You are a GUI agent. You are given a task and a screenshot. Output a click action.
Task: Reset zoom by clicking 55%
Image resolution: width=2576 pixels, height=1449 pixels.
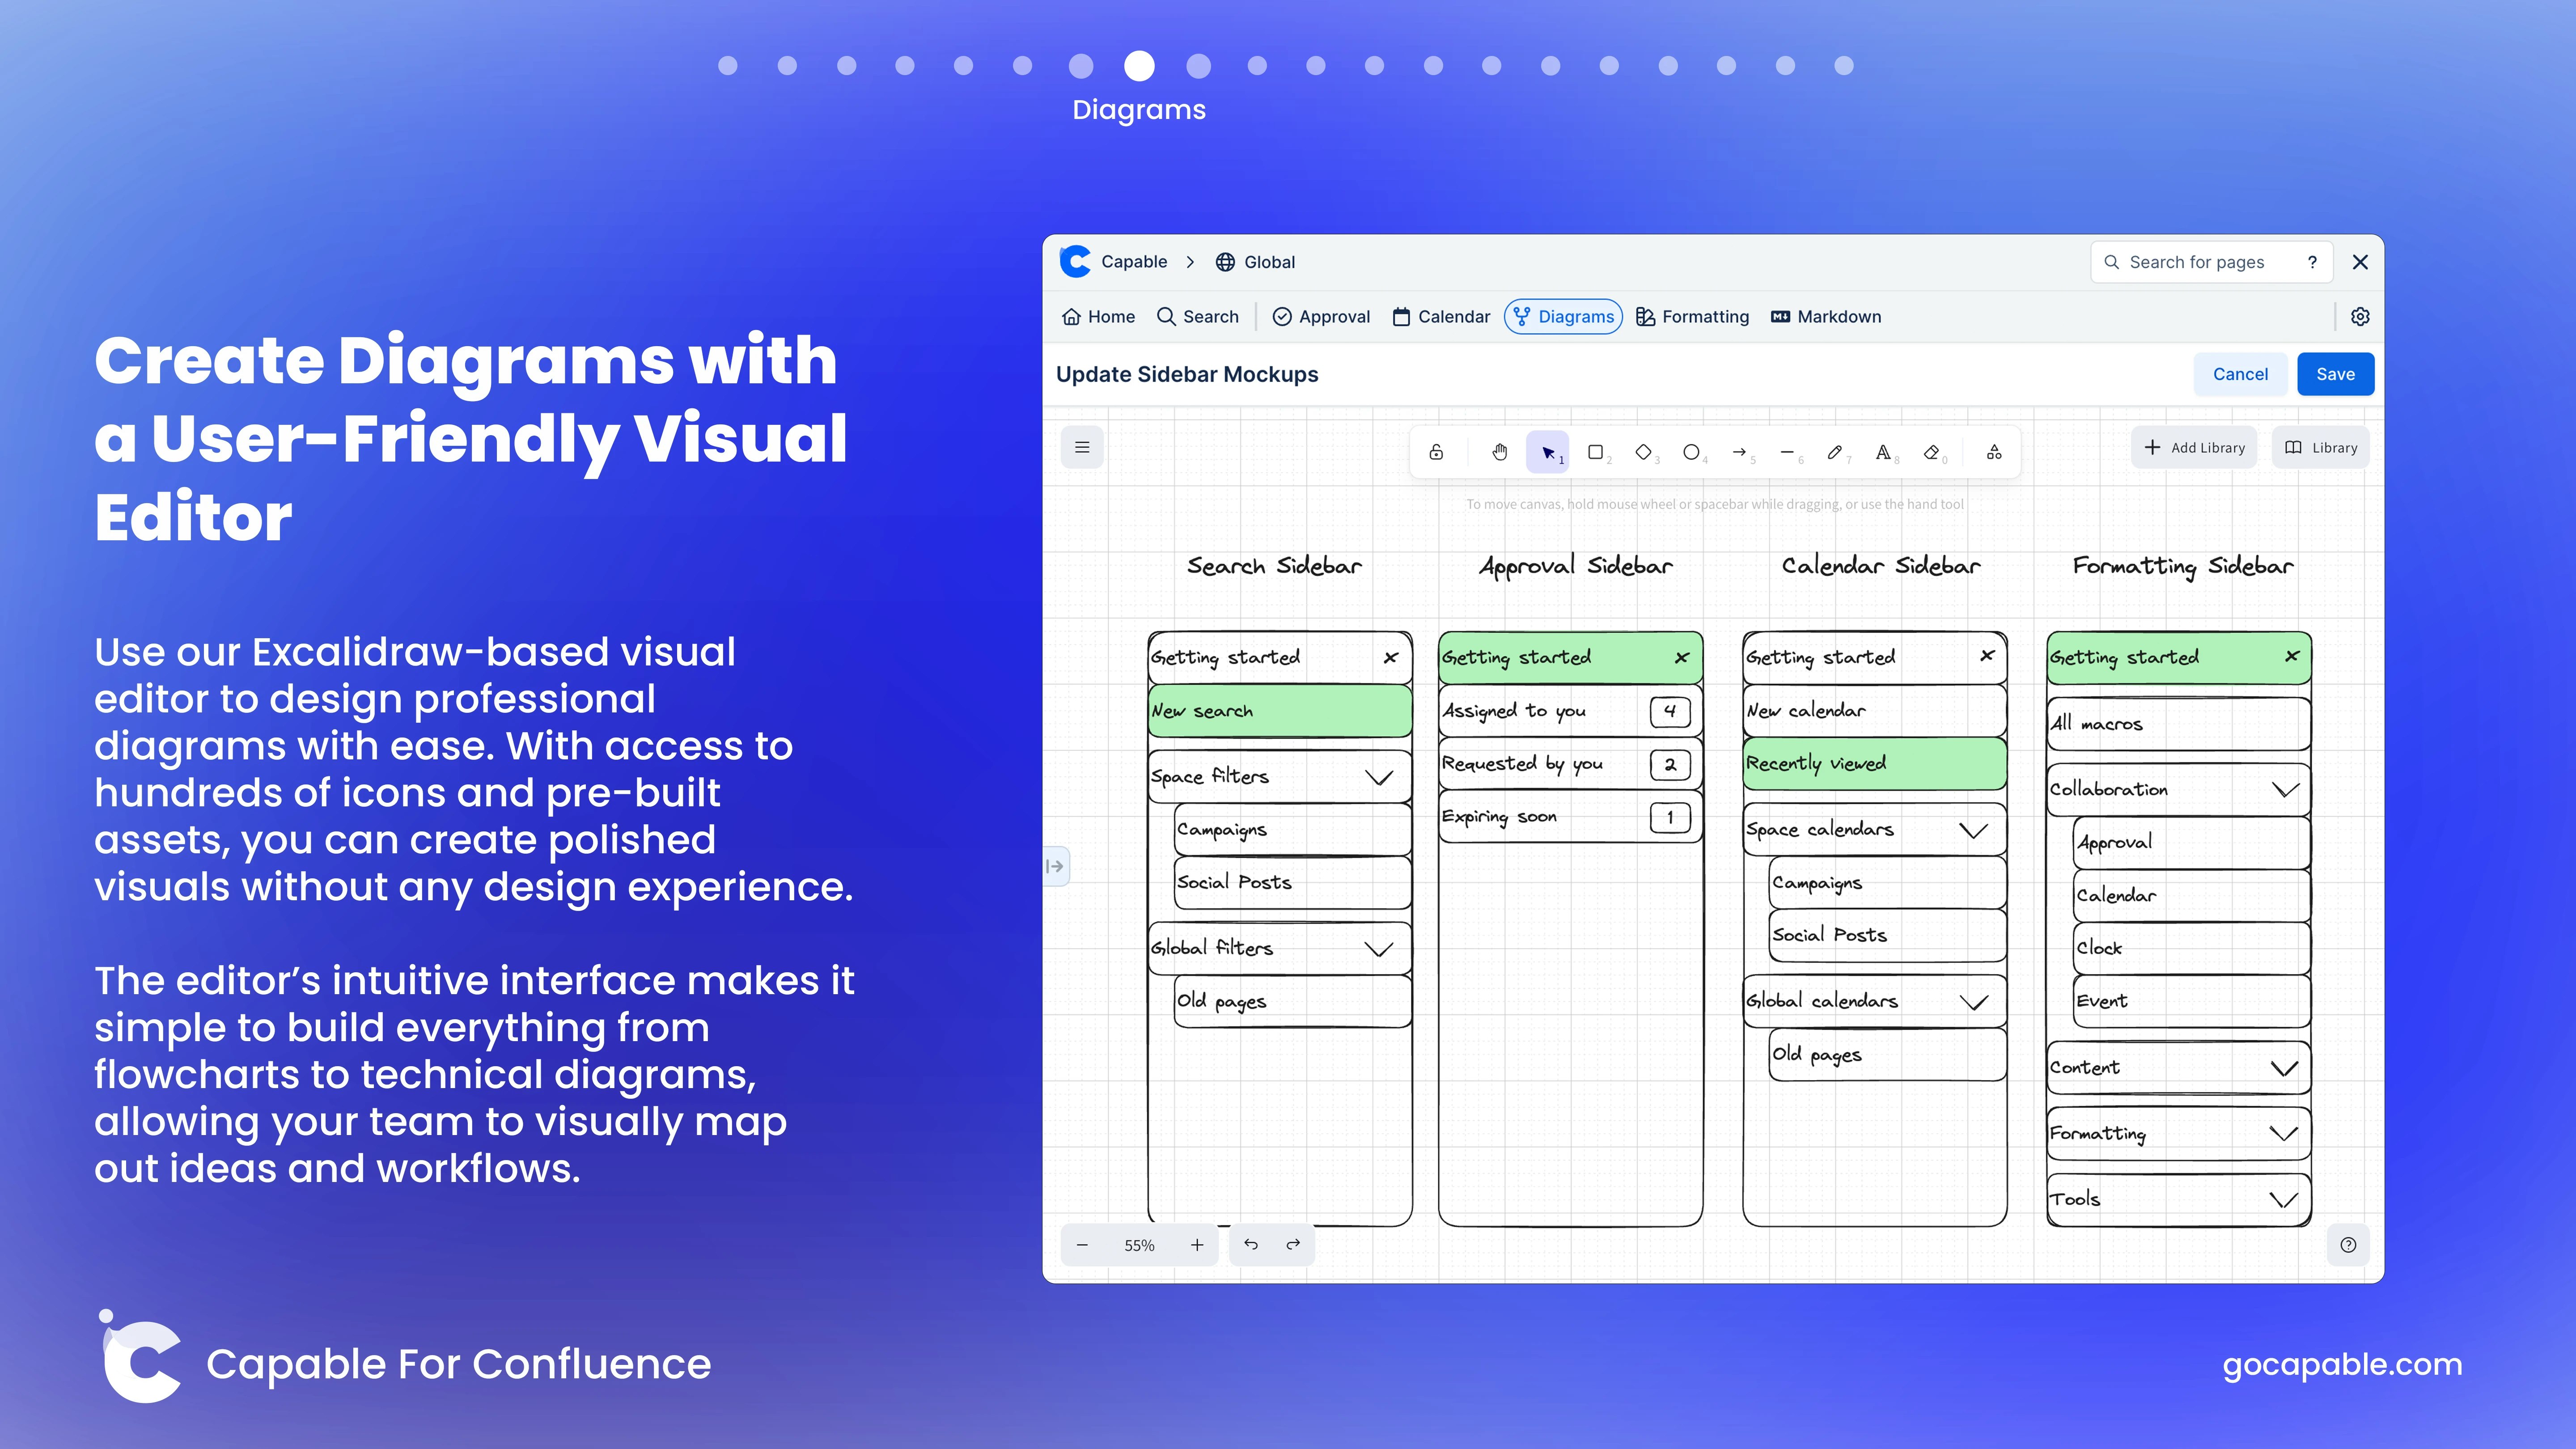[1139, 1245]
